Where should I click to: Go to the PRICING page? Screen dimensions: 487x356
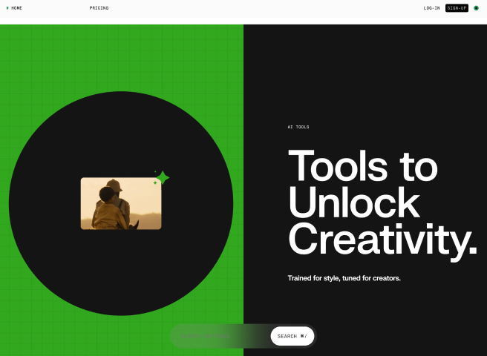(99, 8)
